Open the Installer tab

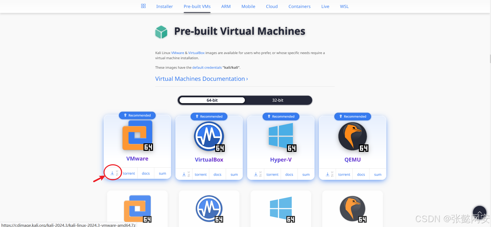click(x=164, y=6)
